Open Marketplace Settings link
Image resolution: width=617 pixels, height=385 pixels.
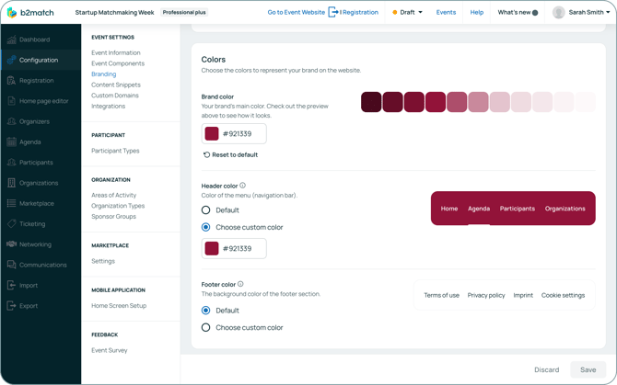click(x=103, y=261)
